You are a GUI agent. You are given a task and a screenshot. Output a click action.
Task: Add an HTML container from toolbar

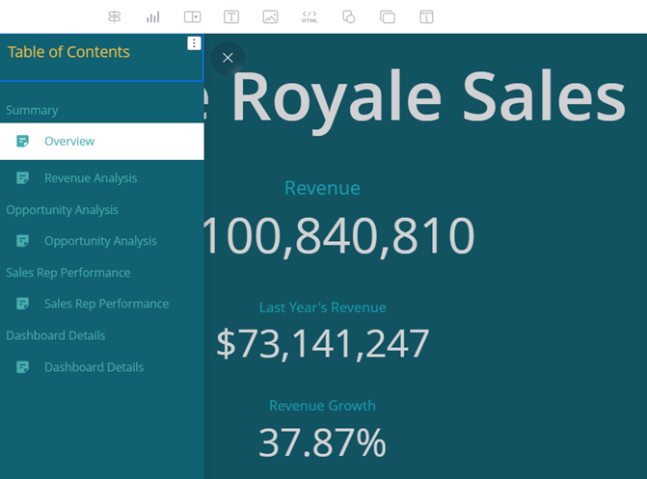coord(310,17)
